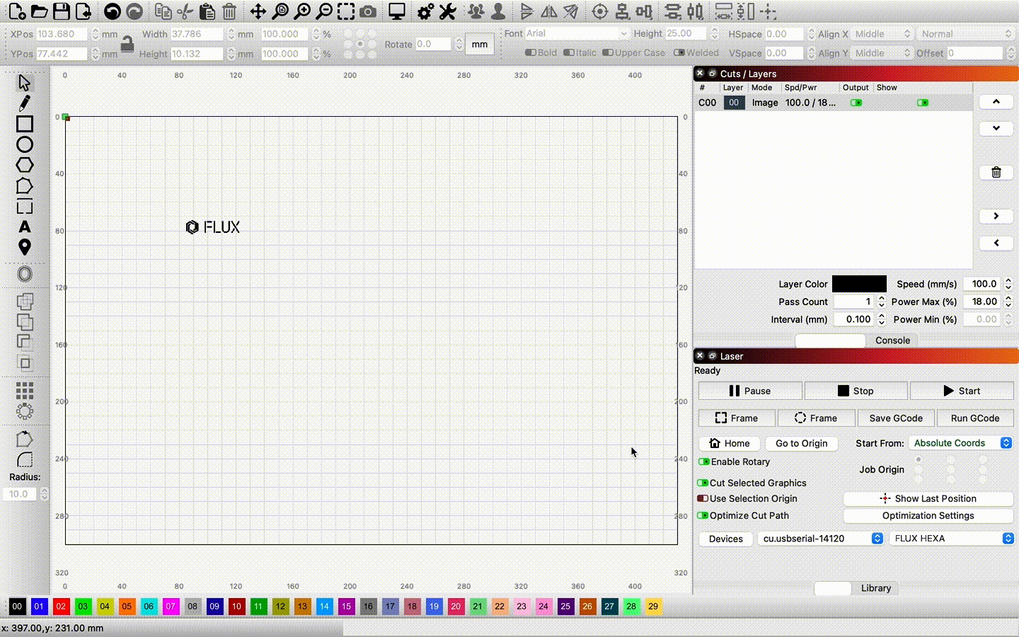Expand the FLUX HEXA device profile dropdown
This screenshot has width=1019, height=637.
(951, 539)
